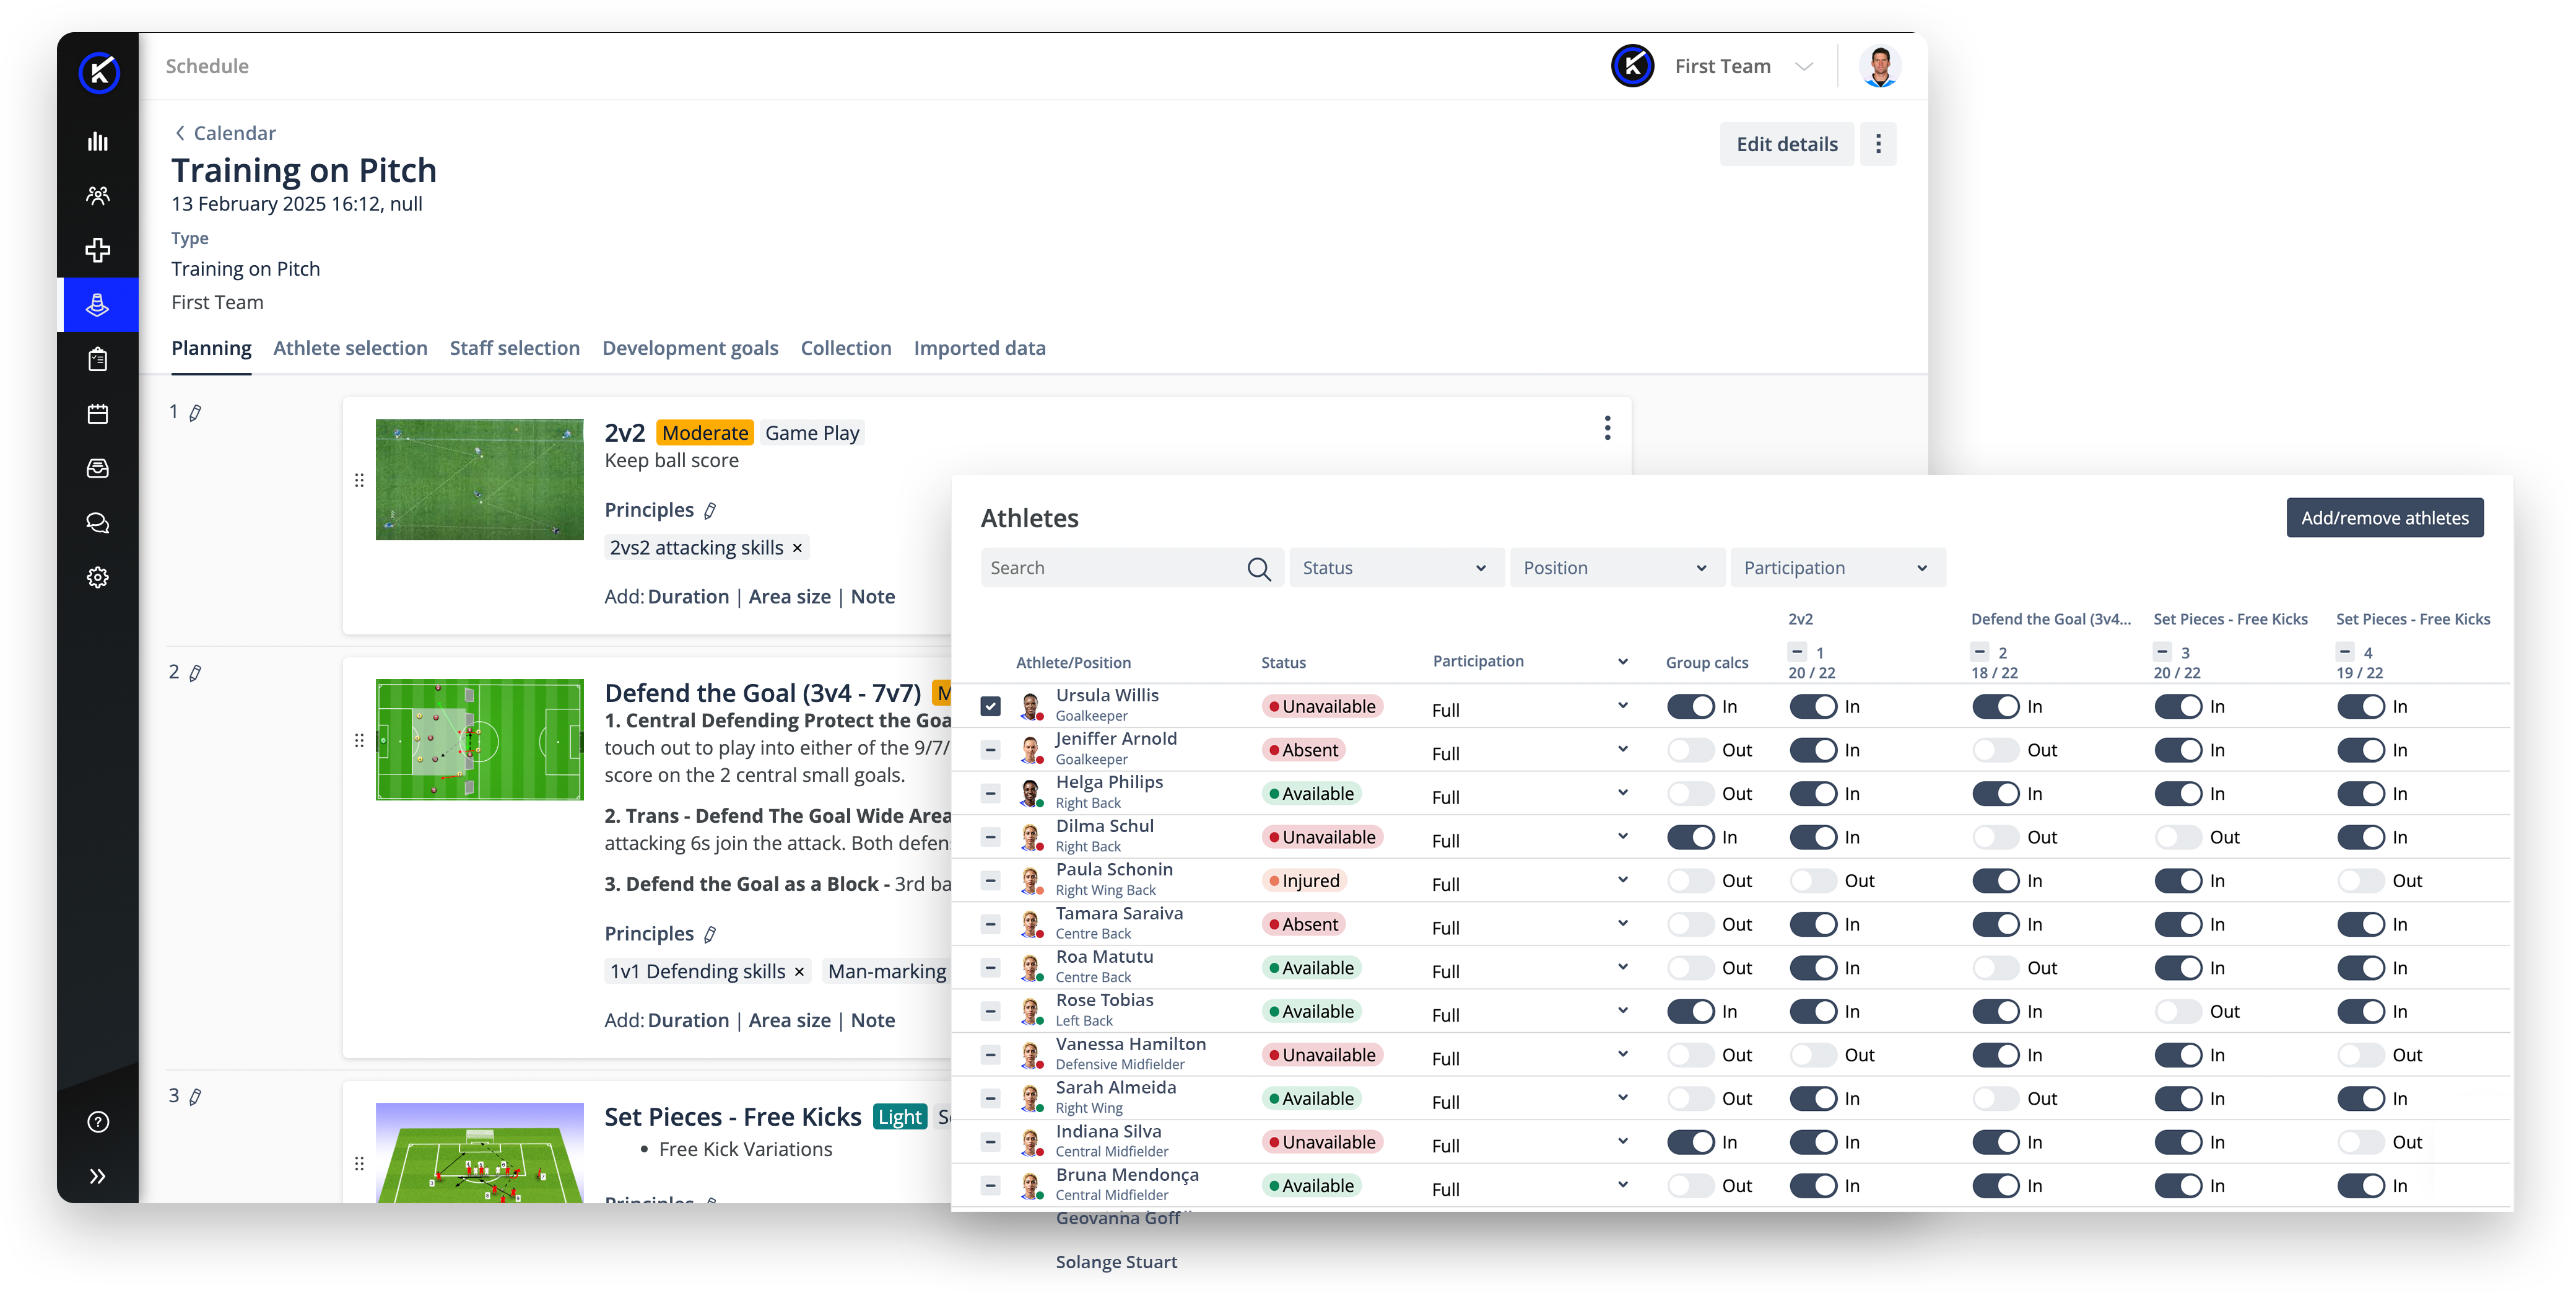Toggle Jeniffer Arnold group calcs switch
Image resolution: width=2576 pixels, height=1293 pixels.
click(1691, 750)
